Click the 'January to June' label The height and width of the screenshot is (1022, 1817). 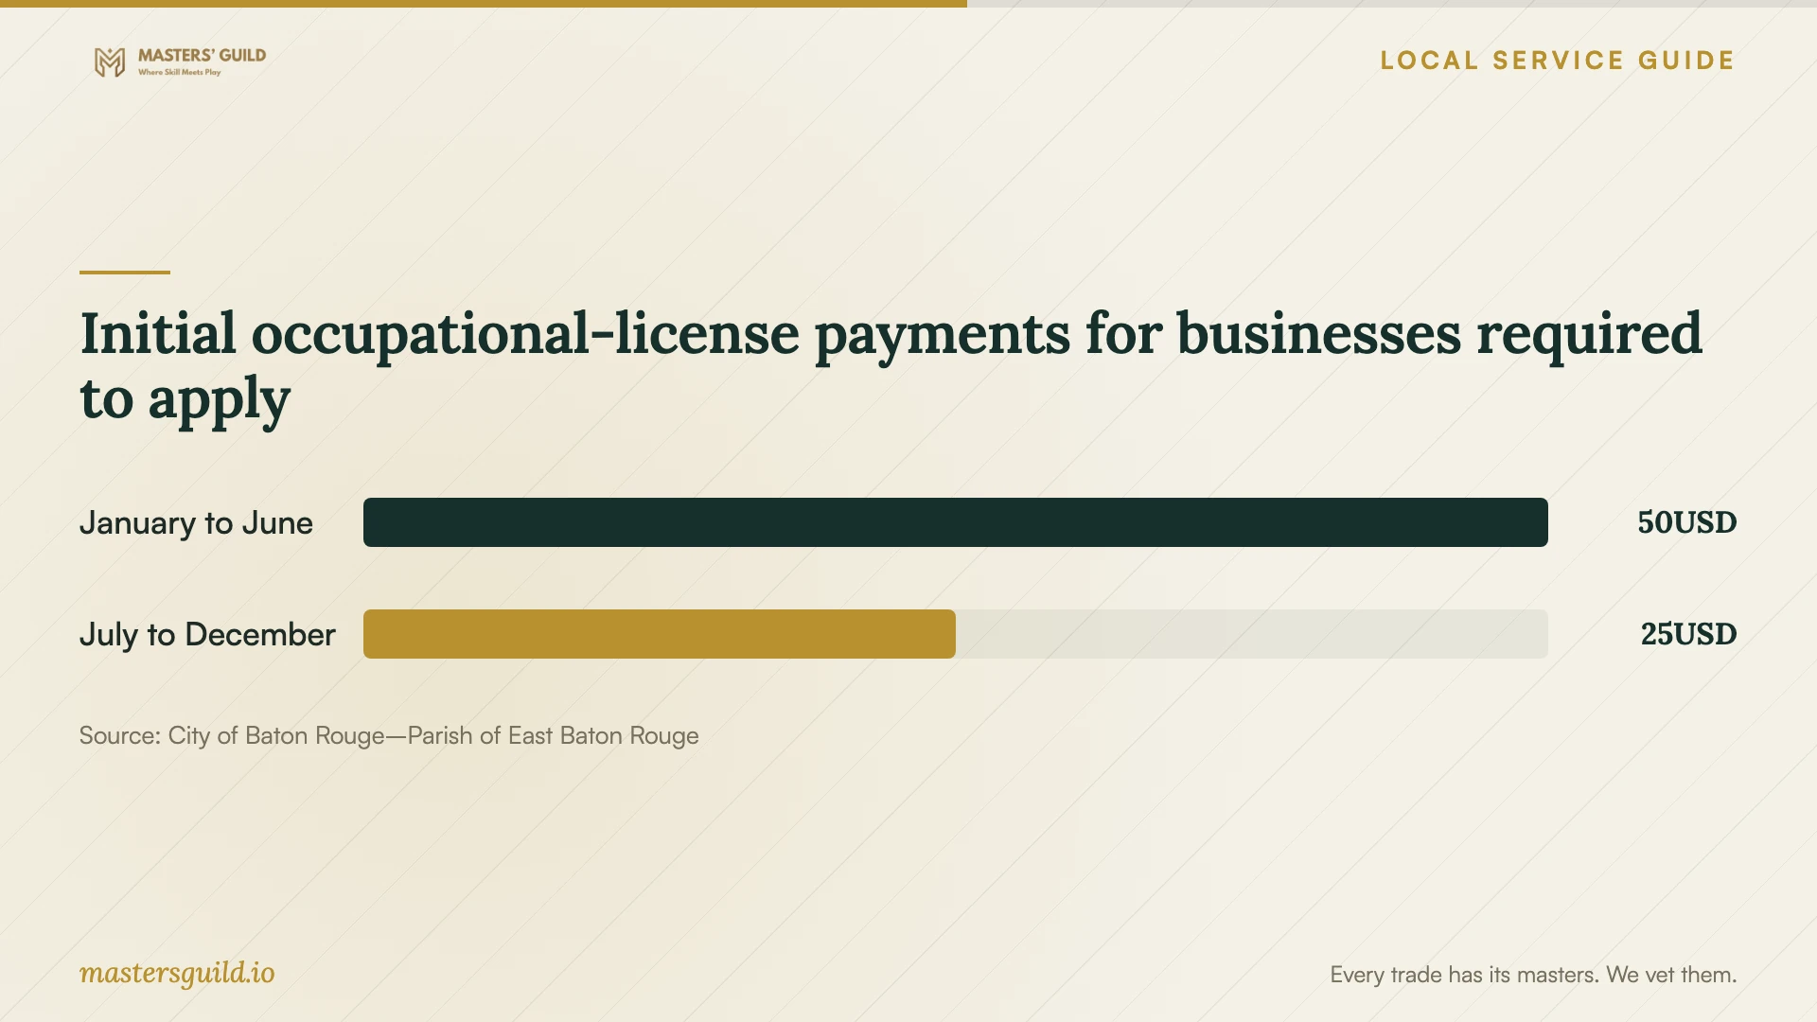[196, 522]
